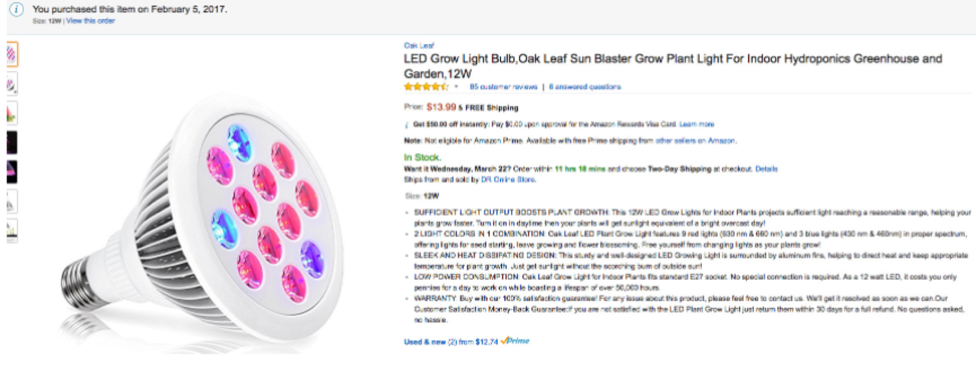
Task: Click the Prime logo near used offers
Action: coord(516,341)
